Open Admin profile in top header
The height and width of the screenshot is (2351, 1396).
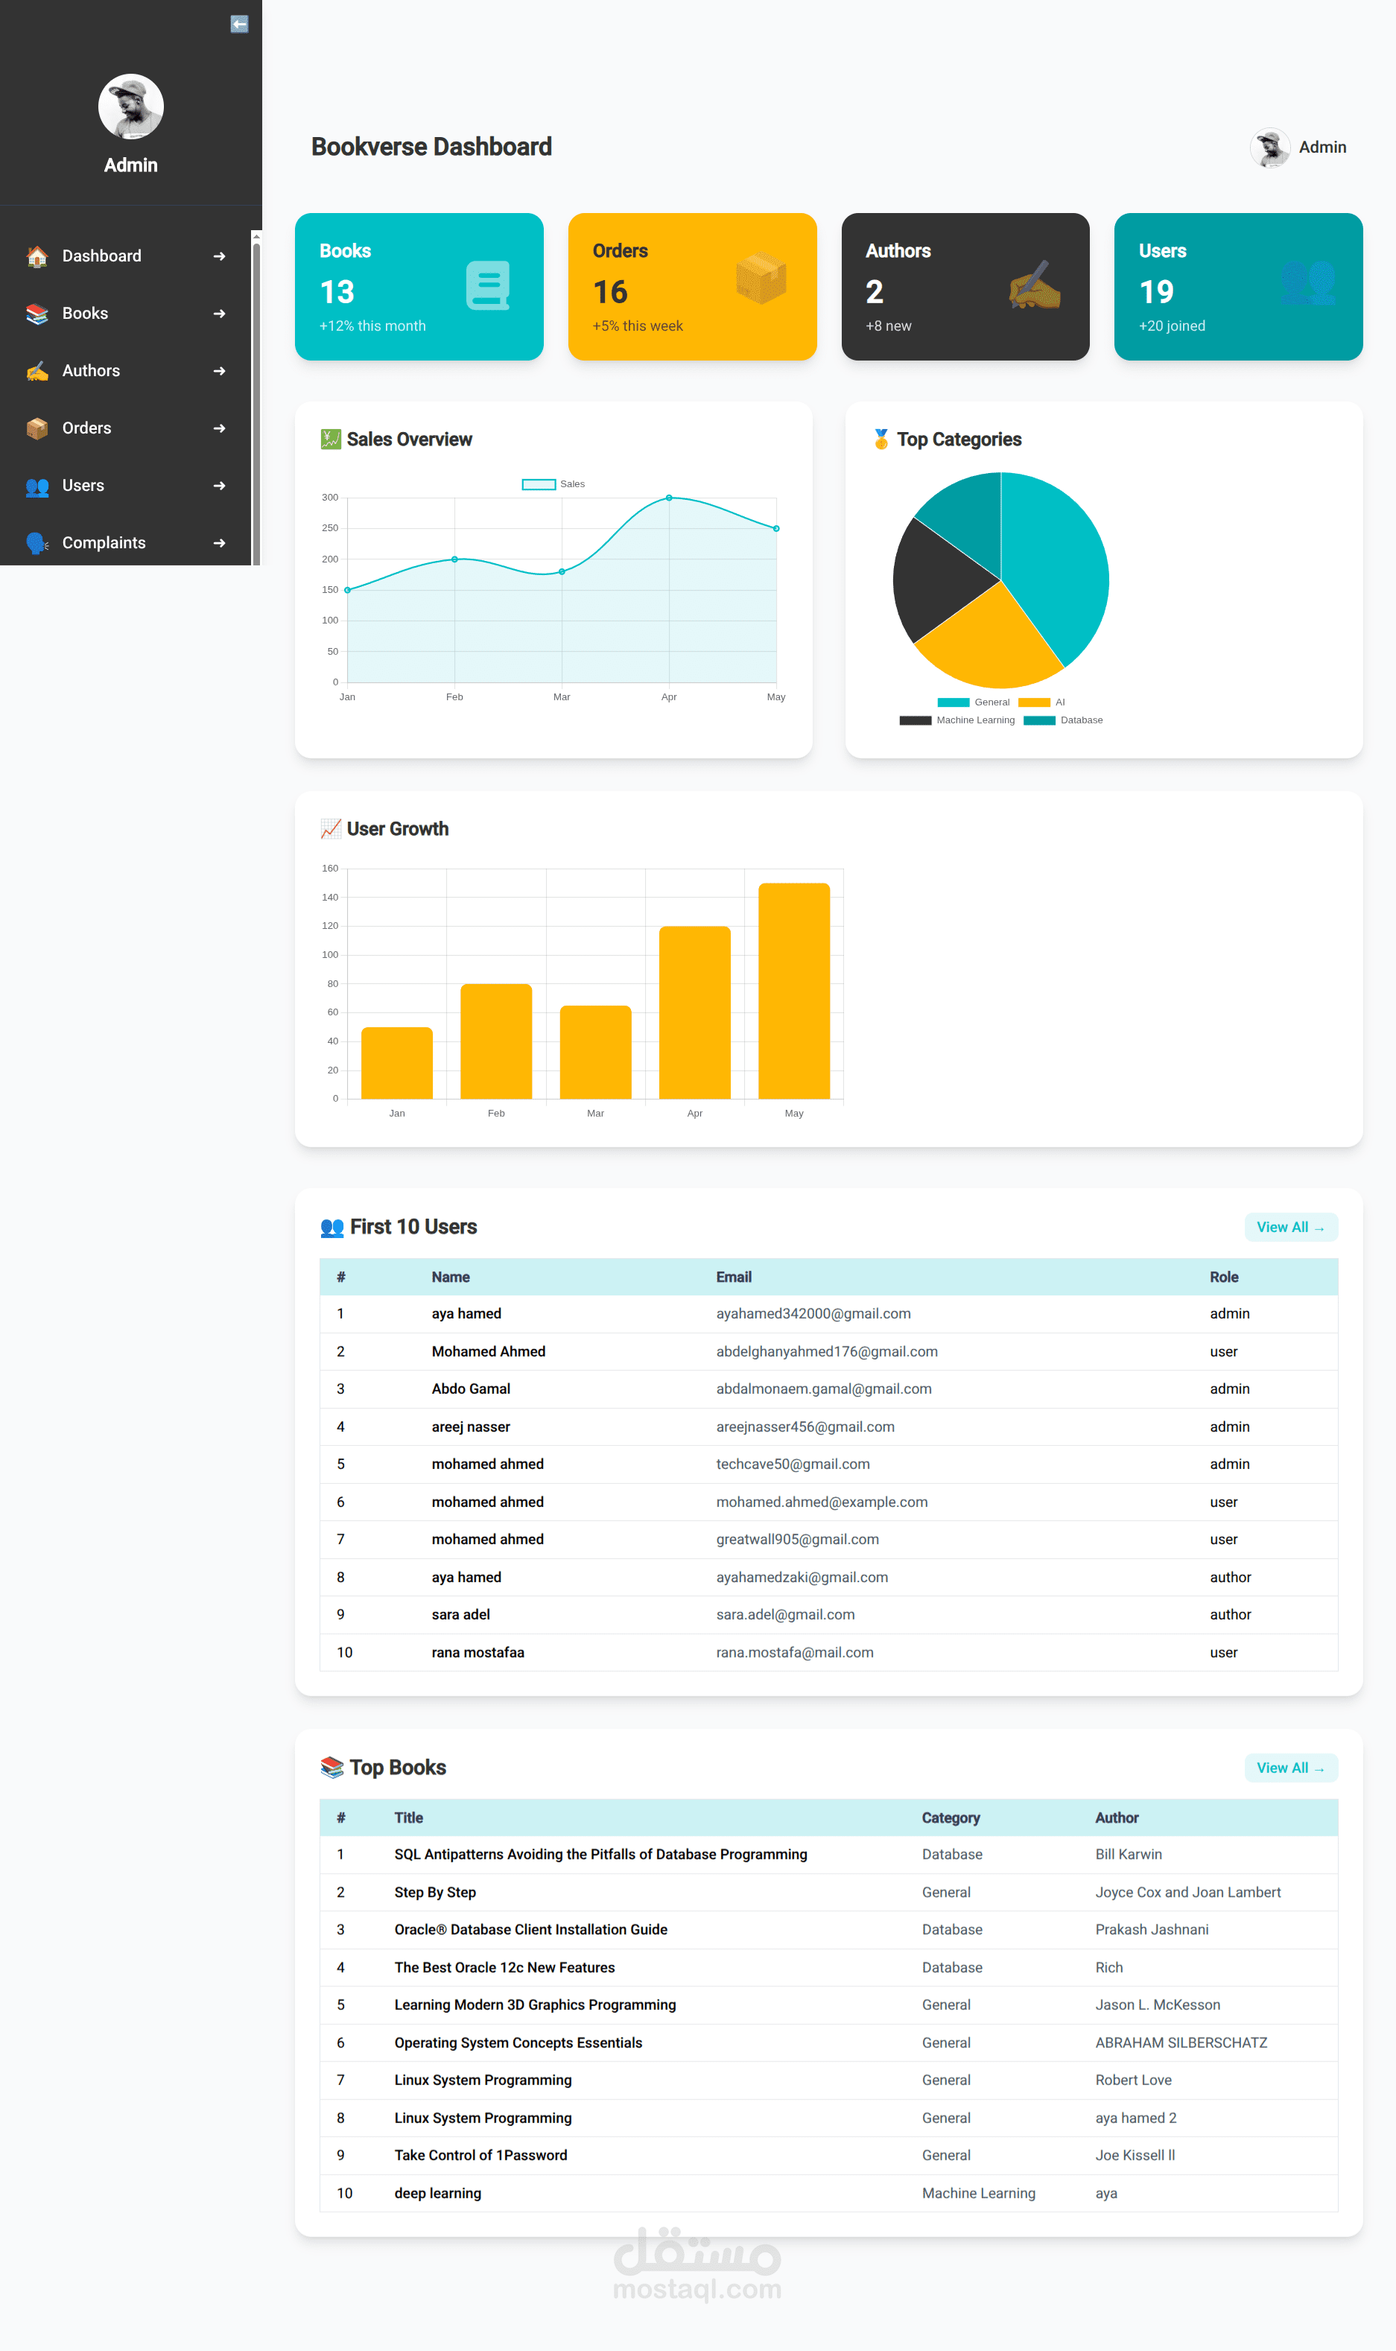(1298, 147)
